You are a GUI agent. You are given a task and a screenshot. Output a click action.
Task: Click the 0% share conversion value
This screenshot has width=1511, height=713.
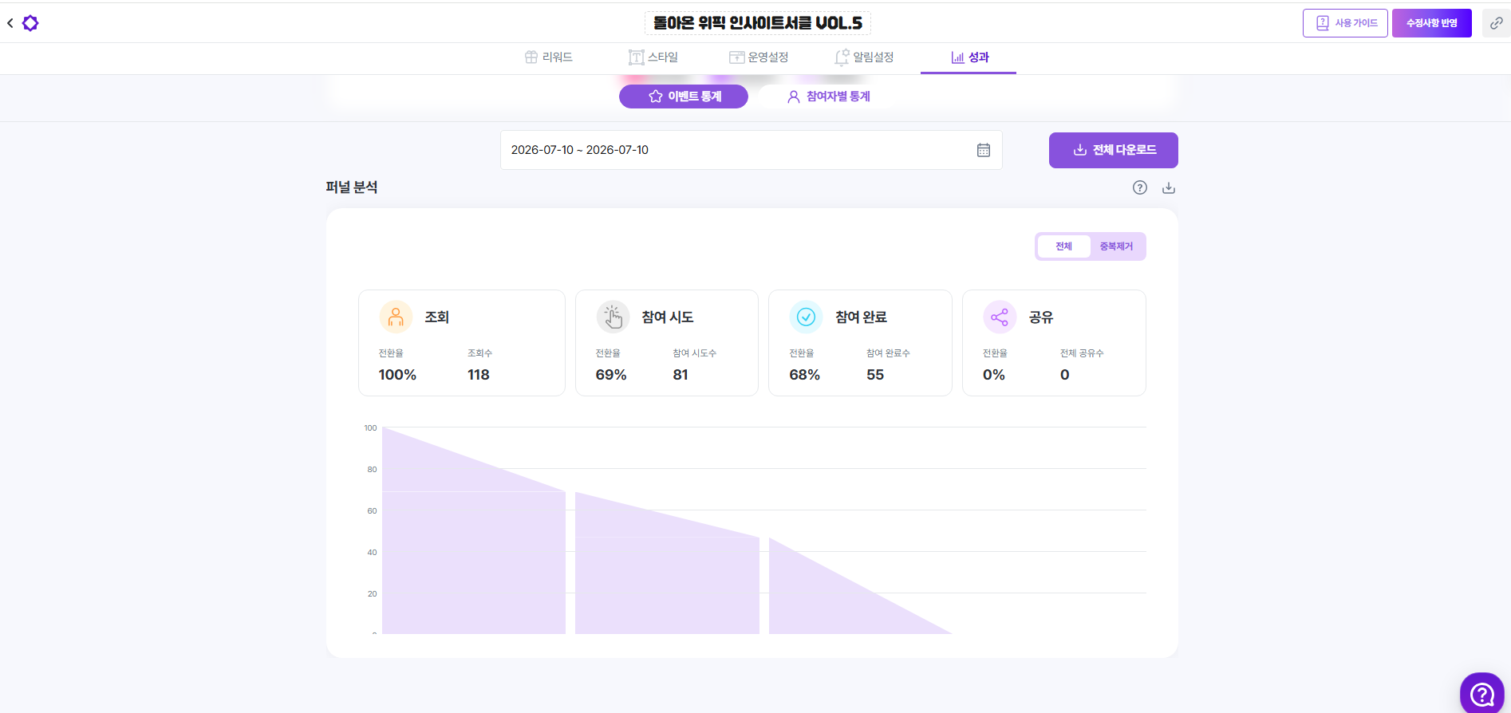click(x=994, y=375)
